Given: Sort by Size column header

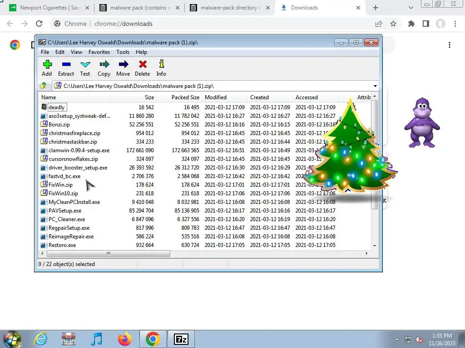Looking at the screenshot, I should 134,97.
